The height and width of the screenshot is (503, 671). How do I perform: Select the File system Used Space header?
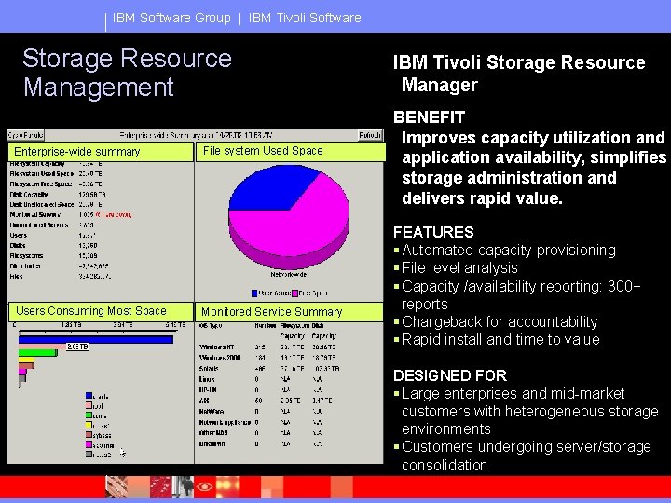pyautogui.click(x=291, y=152)
